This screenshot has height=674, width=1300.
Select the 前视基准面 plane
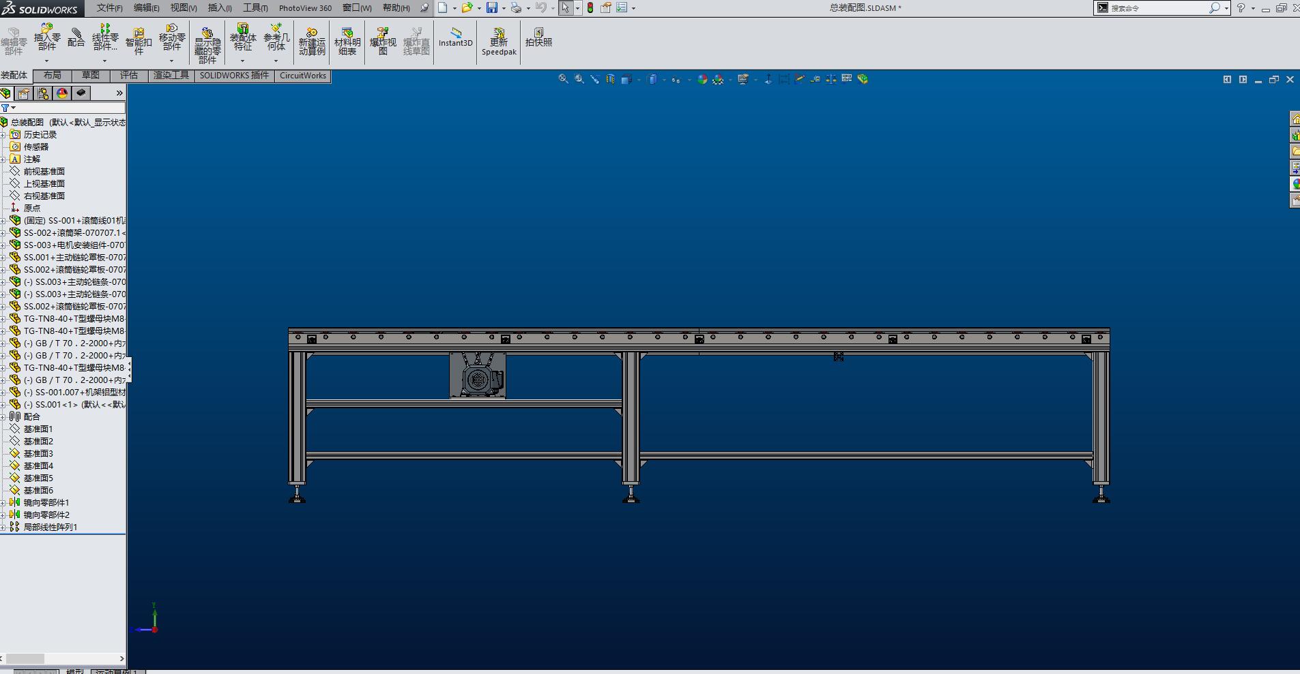pos(44,172)
